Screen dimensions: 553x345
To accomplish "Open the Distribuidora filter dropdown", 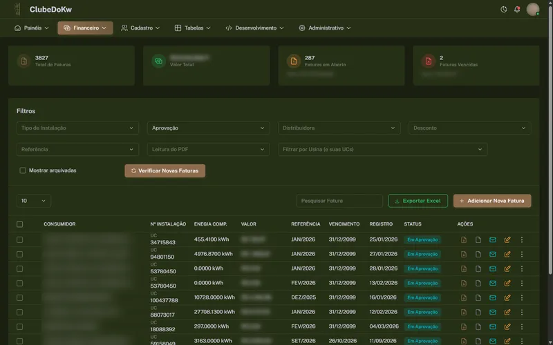I will (339, 128).
